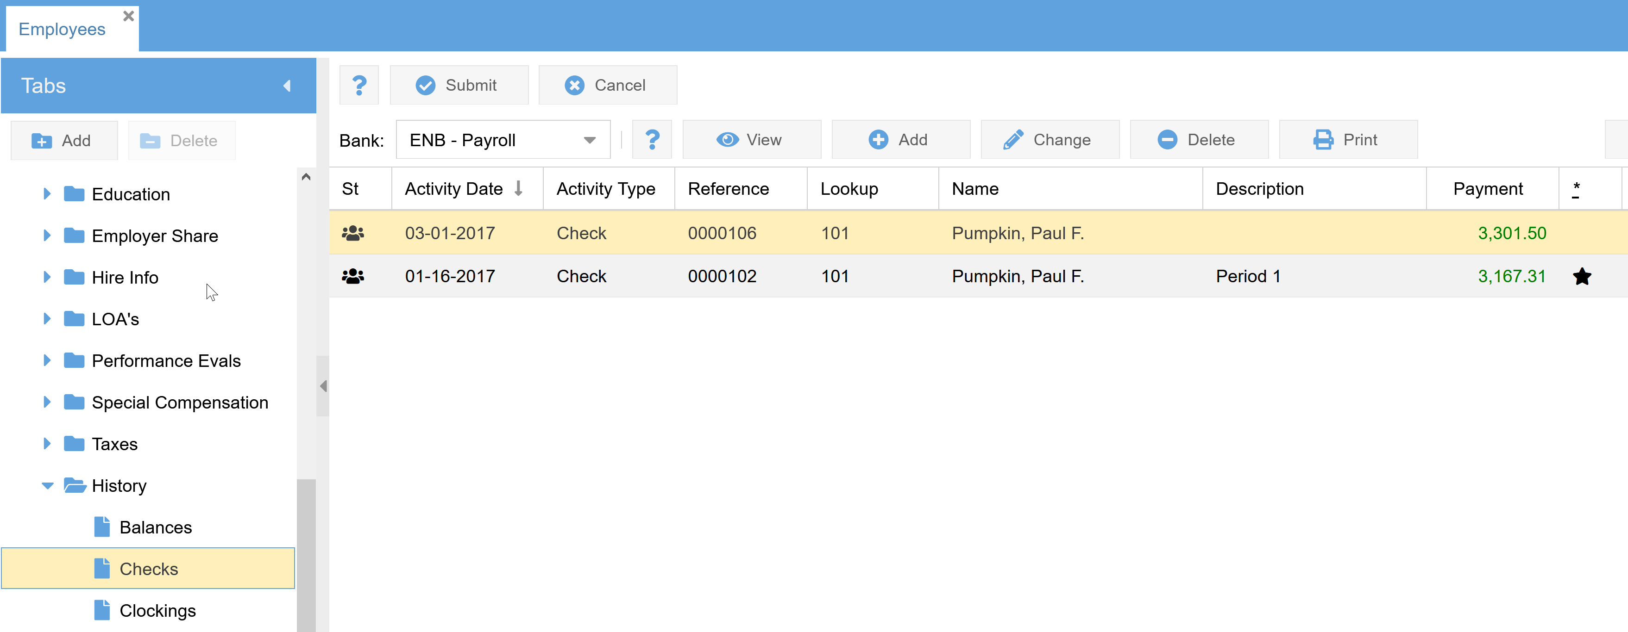This screenshot has height=632, width=1628.
Task: Add a new tab folder in sidebar
Action: [x=64, y=141]
